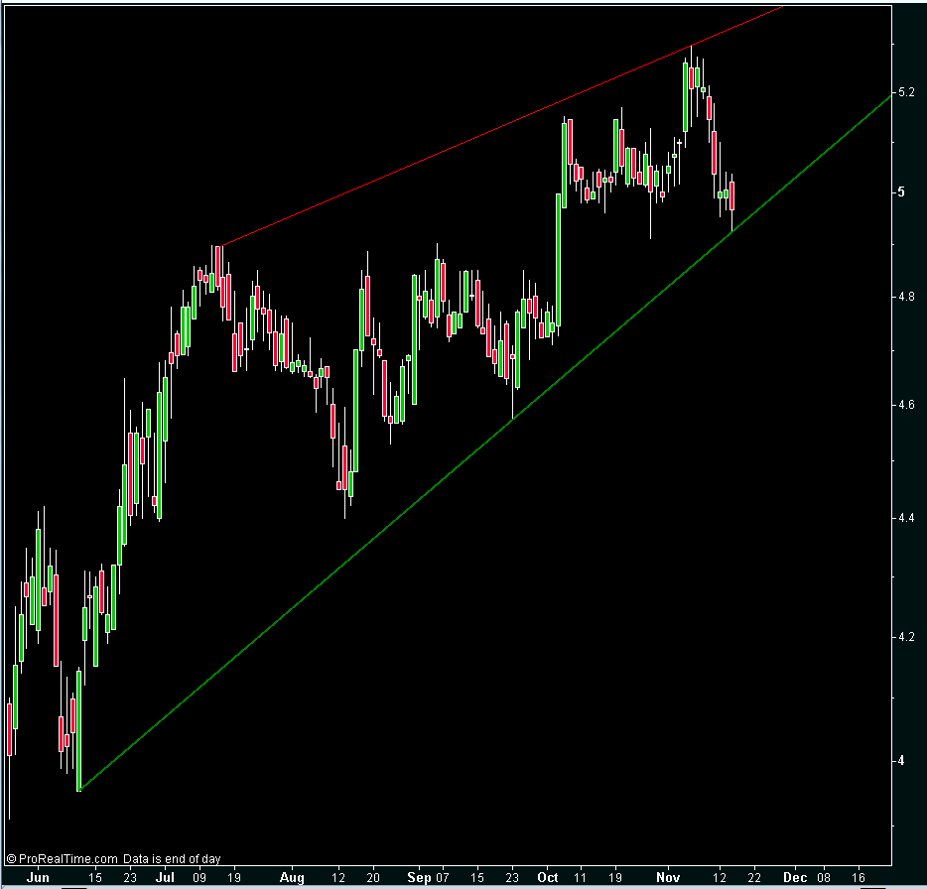Viewport: 927px width, 889px height.
Task: Click the 07 date label in September
Action: (x=443, y=878)
